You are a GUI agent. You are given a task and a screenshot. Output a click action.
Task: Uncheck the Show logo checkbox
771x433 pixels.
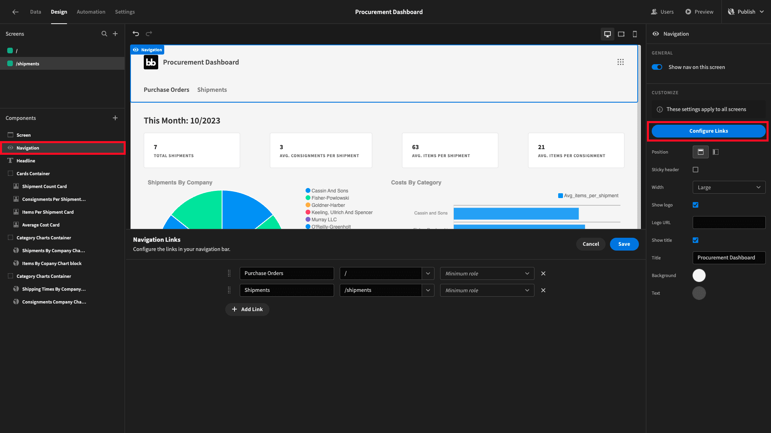696,205
